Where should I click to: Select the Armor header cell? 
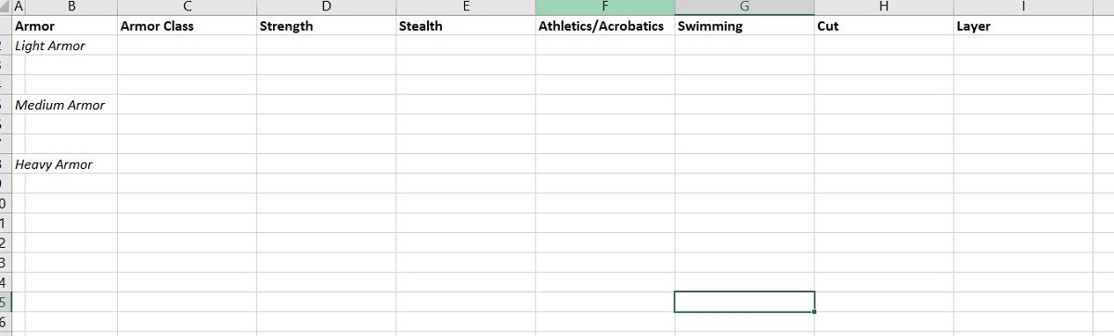[65, 26]
